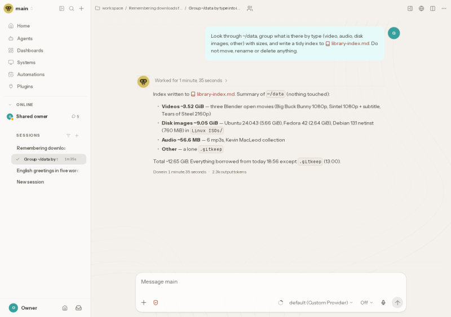This screenshot has width=451, height=317.
Task: Open the New session entry
Action: click(47, 182)
